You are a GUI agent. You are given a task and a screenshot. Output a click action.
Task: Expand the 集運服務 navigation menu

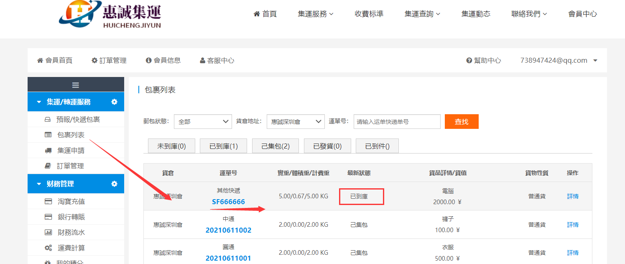click(x=316, y=14)
